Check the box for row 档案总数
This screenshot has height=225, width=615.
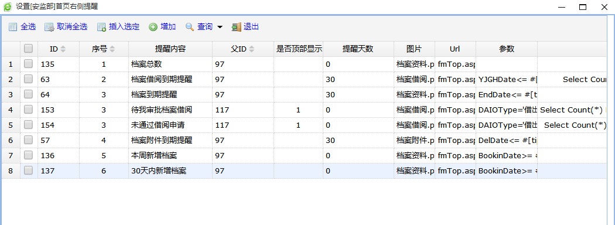[28, 64]
